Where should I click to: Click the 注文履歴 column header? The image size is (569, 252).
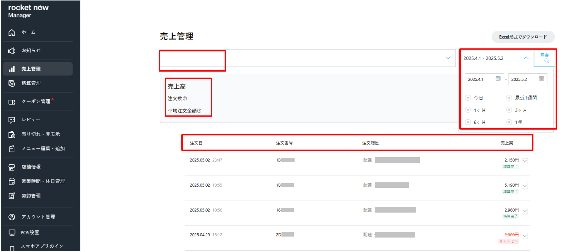point(370,143)
